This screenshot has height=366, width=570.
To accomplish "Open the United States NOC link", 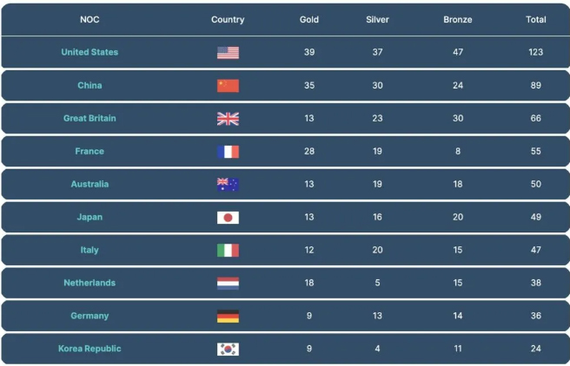I will tap(89, 53).
